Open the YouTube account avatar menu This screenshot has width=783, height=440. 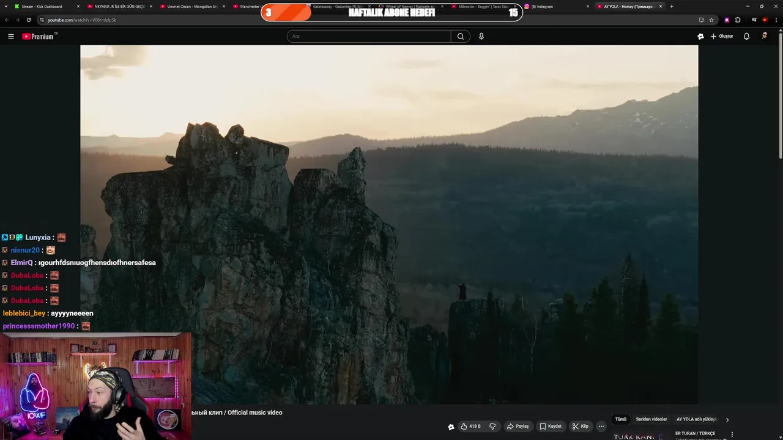[x=765, y=37]
